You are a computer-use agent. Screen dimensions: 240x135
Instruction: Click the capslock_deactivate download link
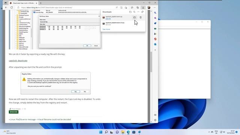[18, 61]
